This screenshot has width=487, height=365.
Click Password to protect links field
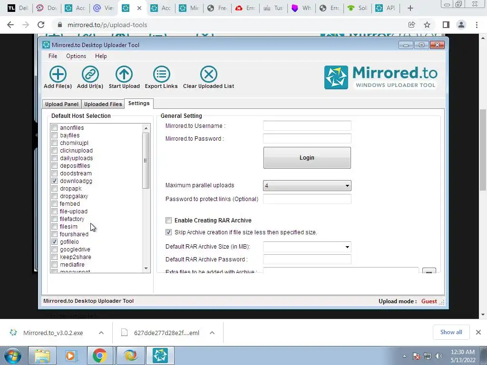click(x=307, y=199)
